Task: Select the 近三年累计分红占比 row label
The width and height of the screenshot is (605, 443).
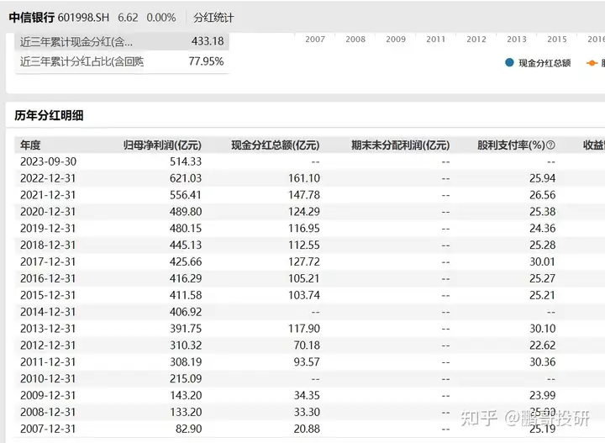Action: [82, 61]
